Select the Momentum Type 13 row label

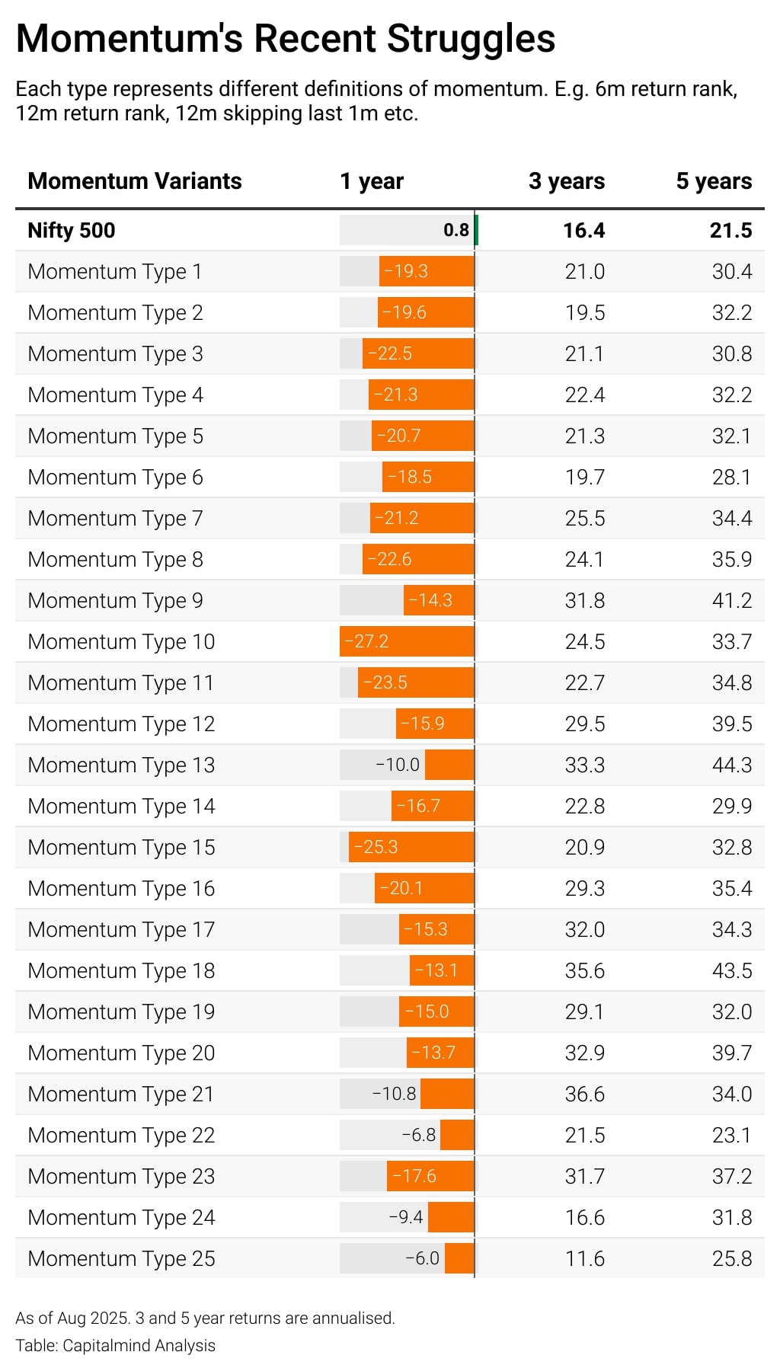tap(122, 765)
